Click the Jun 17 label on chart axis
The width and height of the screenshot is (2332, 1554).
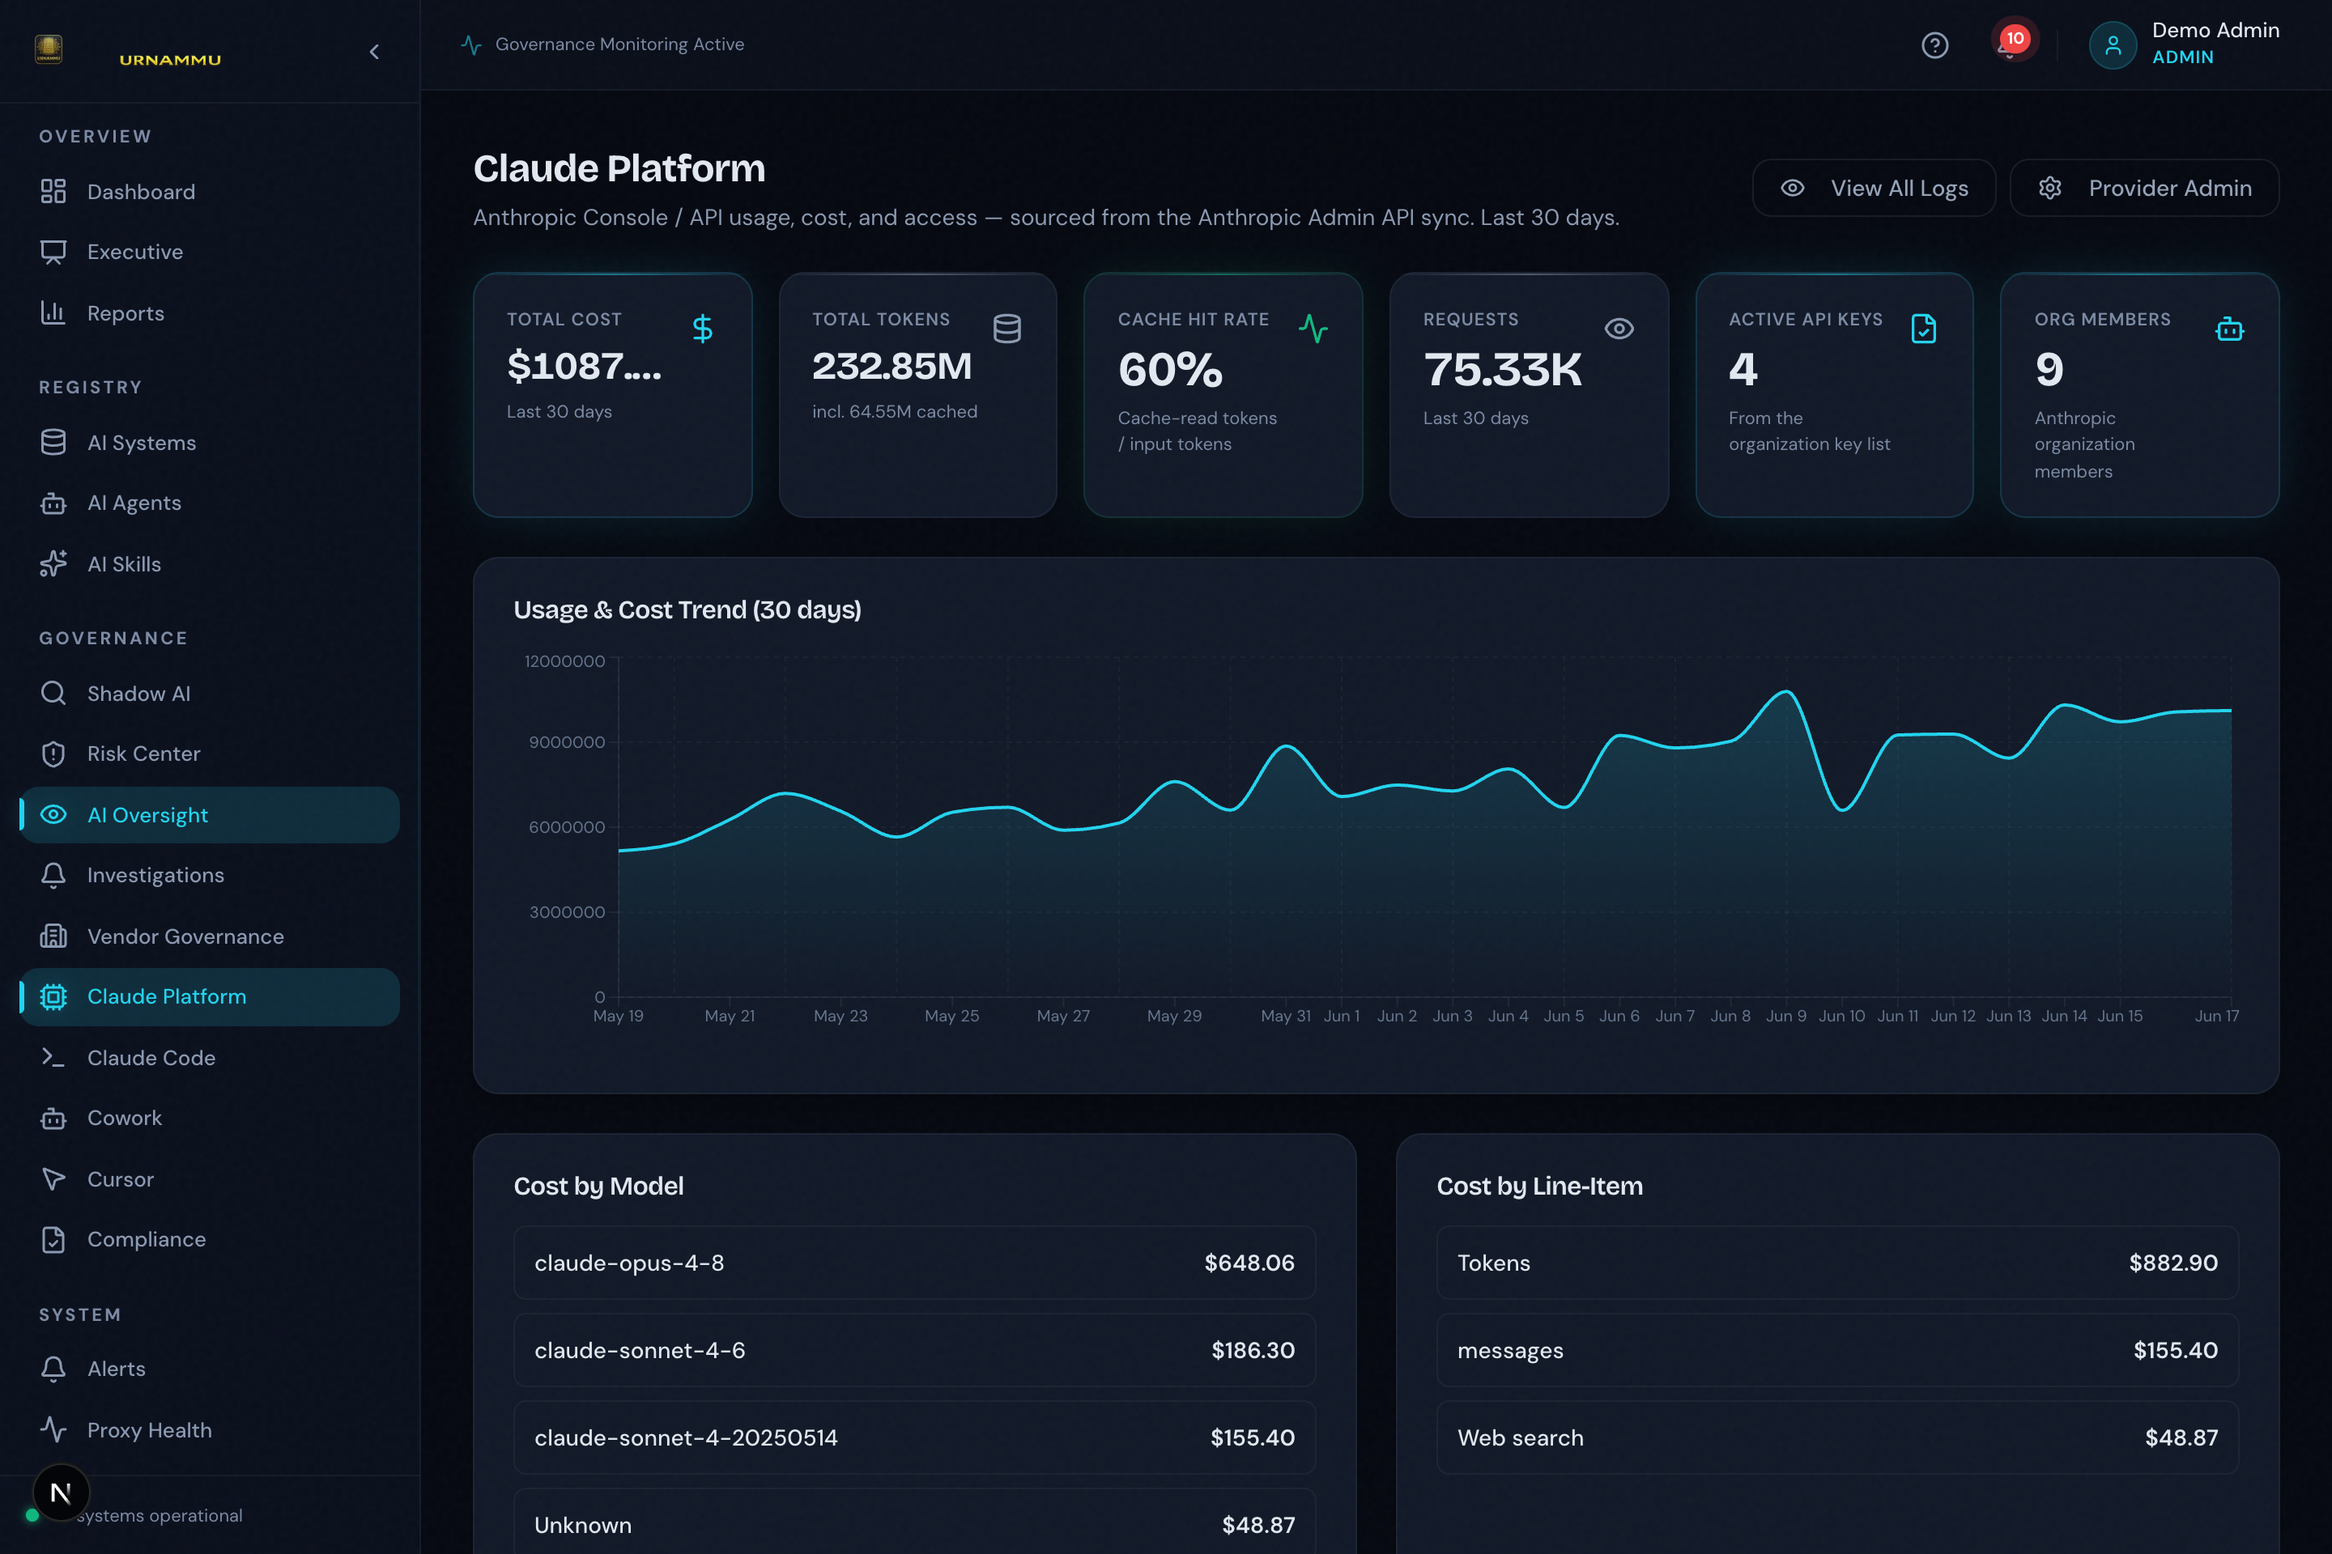pyautogui.click(x=2217, y=1016)
